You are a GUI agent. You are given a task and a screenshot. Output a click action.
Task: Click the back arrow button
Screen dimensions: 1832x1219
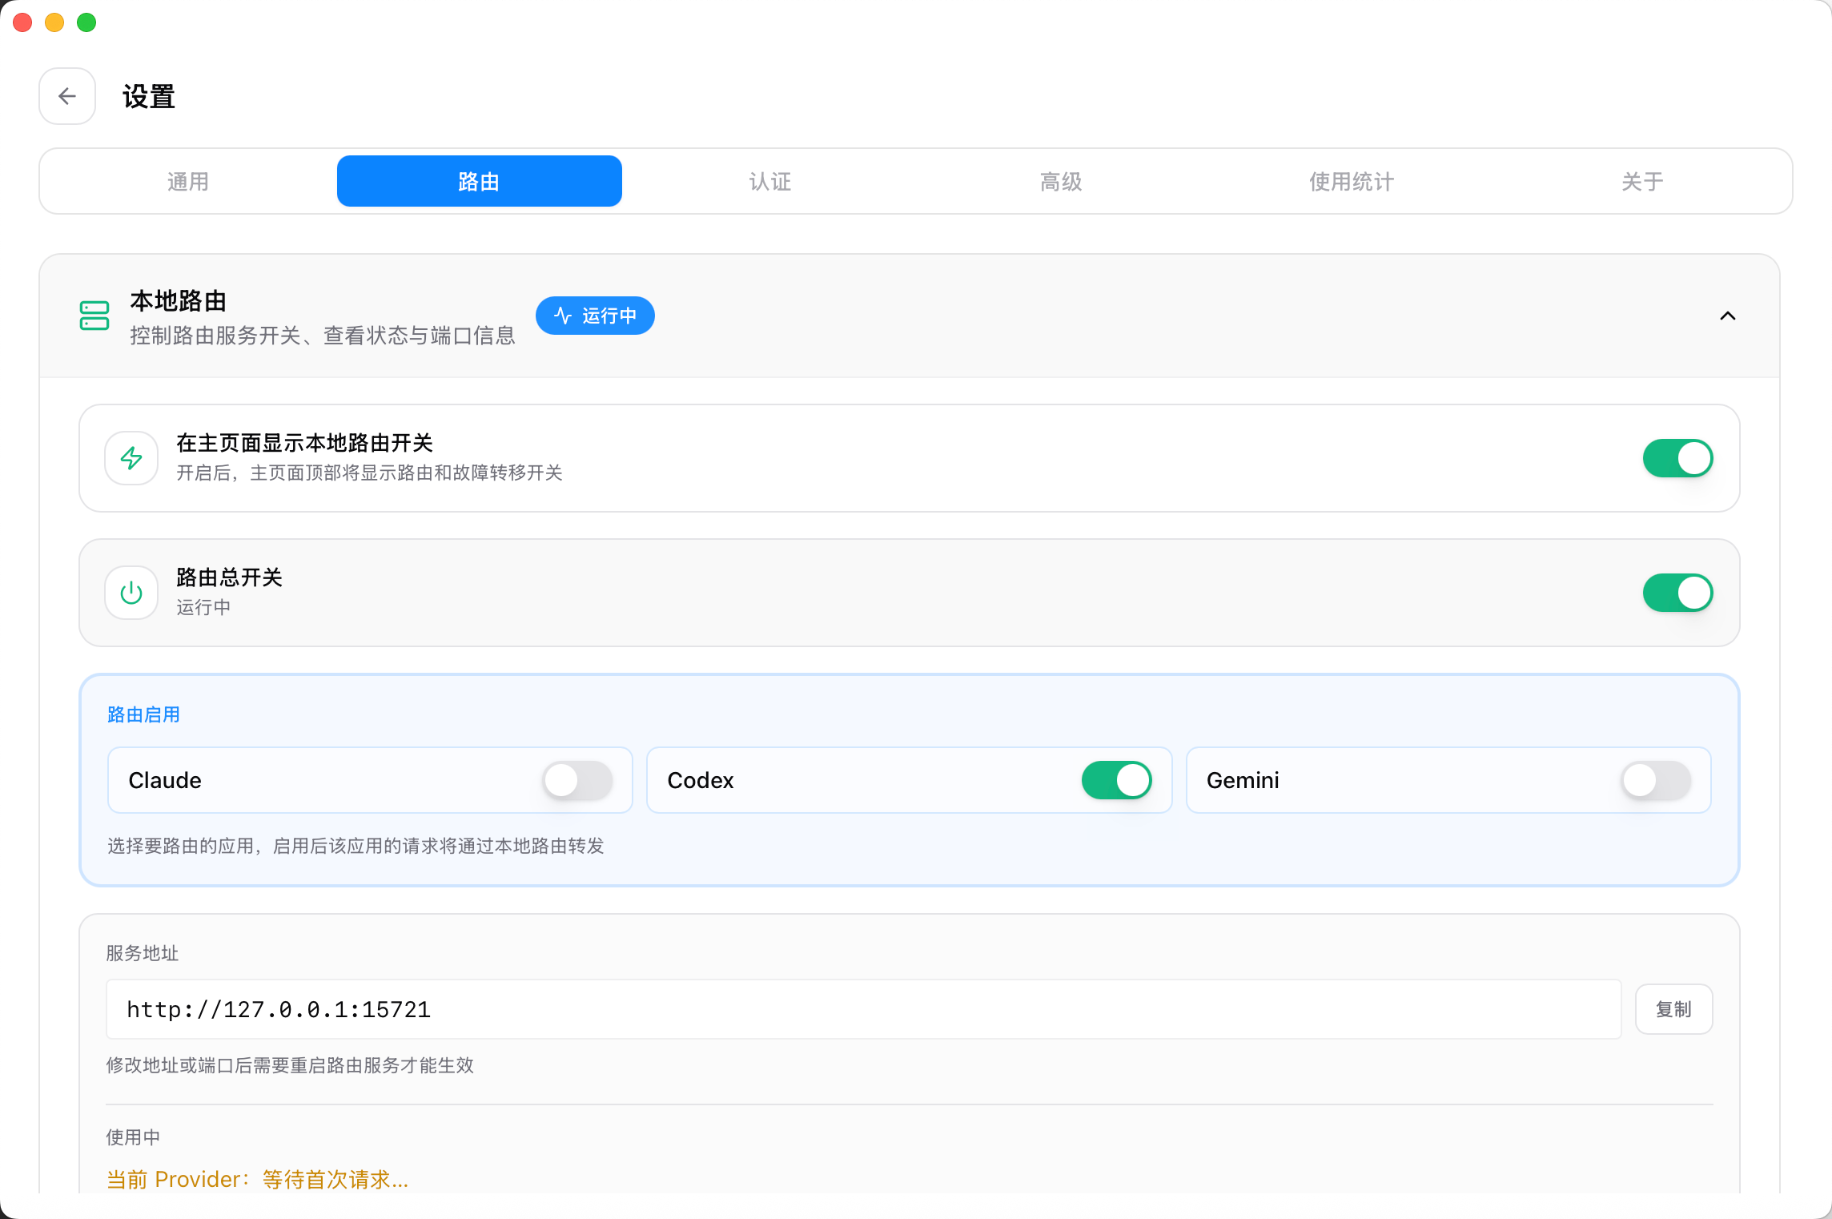[x=67, y=96]
